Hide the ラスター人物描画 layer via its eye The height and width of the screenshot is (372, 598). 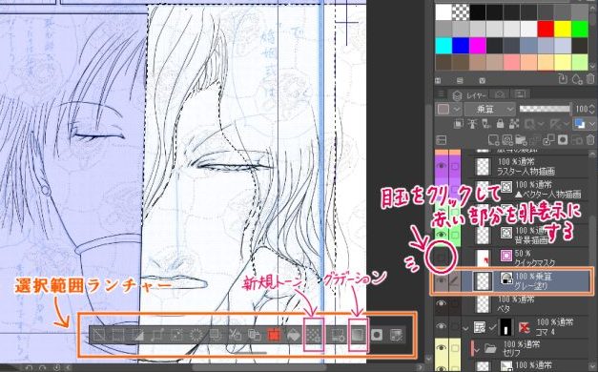point(442,166)
